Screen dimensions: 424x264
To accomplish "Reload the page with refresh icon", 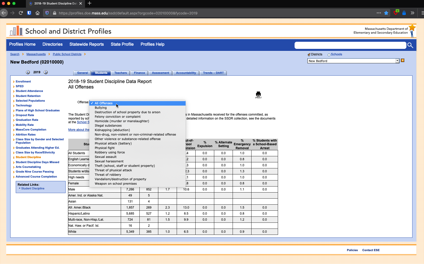I will pyautogui.click(x=21, y=13).
